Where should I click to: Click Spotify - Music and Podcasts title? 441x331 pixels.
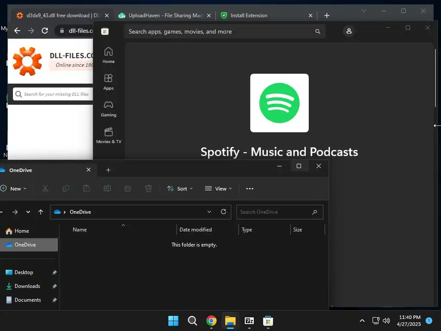pyautogui.click(x=279, y=152)
